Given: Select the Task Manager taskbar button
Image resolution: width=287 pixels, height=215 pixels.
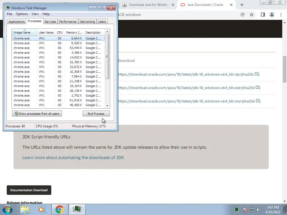Looking at the screenshot, I should coord(77,209).
